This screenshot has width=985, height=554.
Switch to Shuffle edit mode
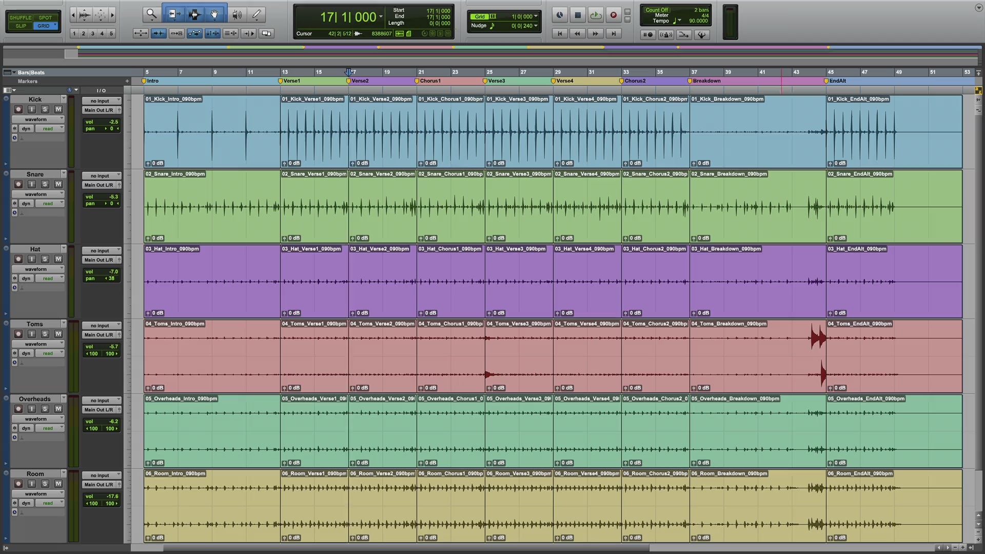21,17
